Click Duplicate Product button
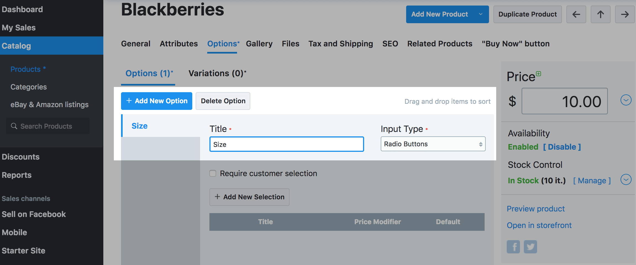 [527, 14]
